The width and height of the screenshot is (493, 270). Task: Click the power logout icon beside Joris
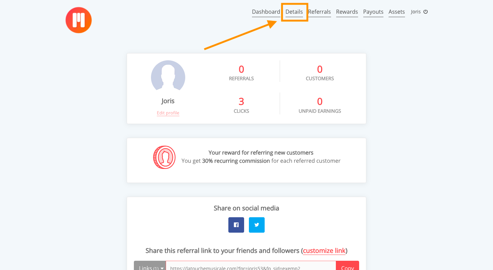(426, 12)
